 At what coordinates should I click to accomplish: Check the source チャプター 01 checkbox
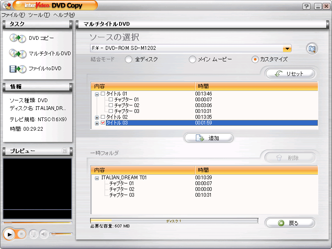click(x=111, y=99)
